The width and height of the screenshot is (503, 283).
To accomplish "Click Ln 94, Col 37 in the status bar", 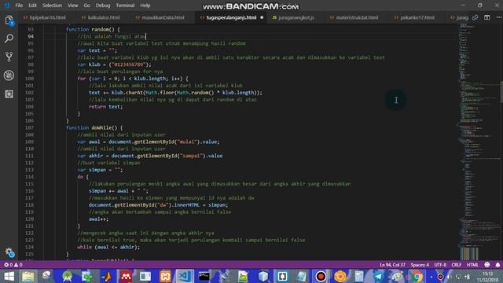I will pos(392,265).
